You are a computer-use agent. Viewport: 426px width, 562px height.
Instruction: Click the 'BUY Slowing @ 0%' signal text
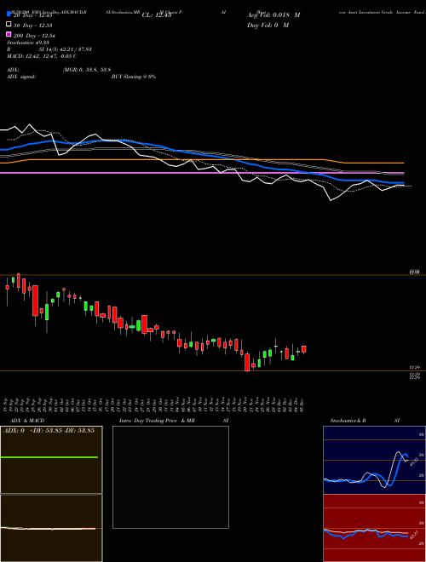click(134, 77)
